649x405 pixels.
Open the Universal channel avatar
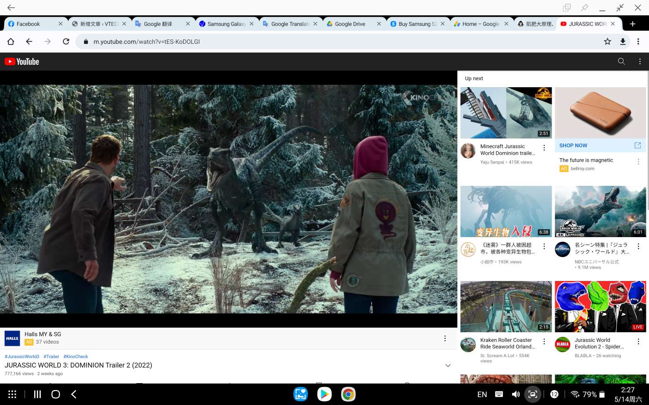pyautogui.click(x=563, y=249)
